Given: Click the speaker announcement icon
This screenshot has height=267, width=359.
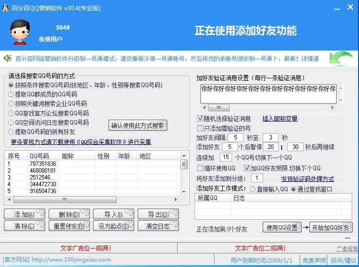Looking at the screenshot, I should (x=8, y=58).
